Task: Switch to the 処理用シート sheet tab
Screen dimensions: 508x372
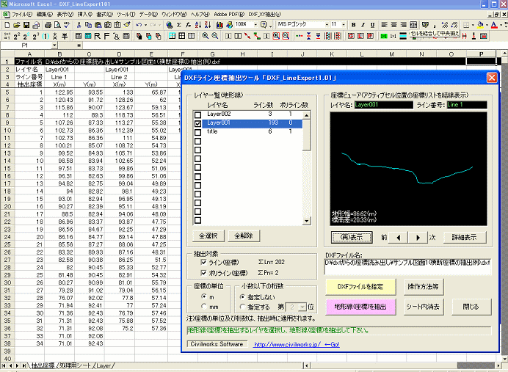Action: click(75, 365)
